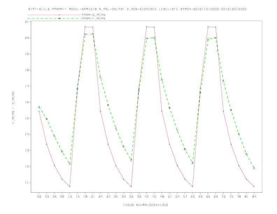
Task: Click x-axis forecast hour label 27
Action: click(108, 197)
